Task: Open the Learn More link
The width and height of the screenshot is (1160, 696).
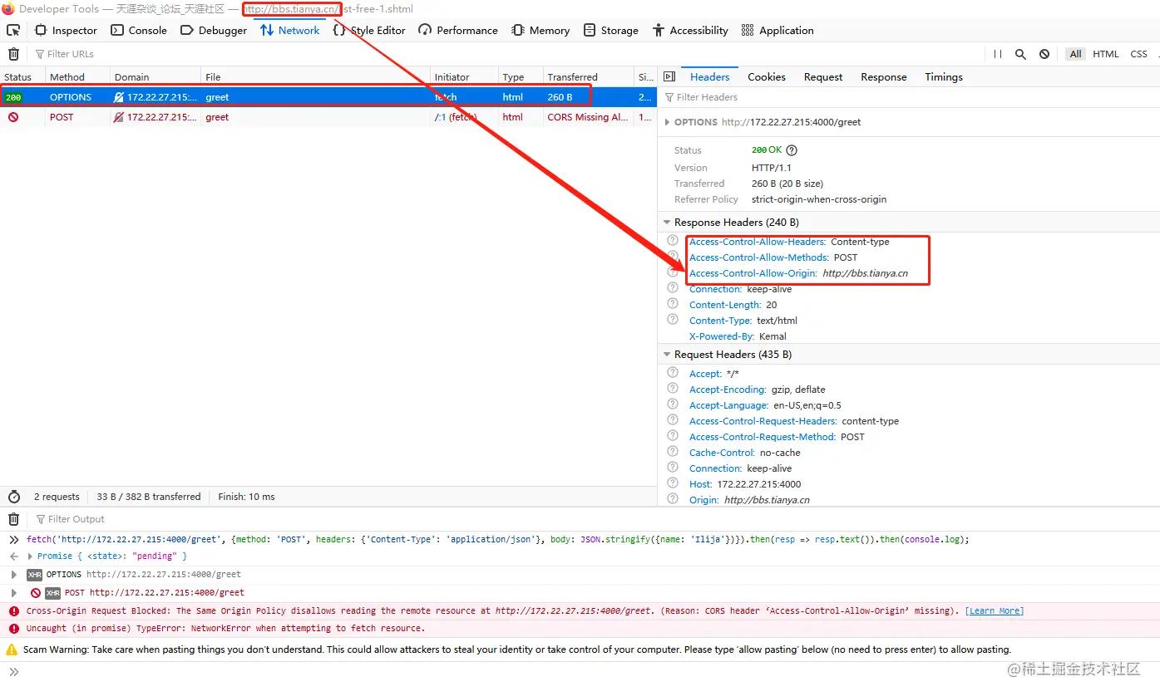Action: (x=994, y=611)
